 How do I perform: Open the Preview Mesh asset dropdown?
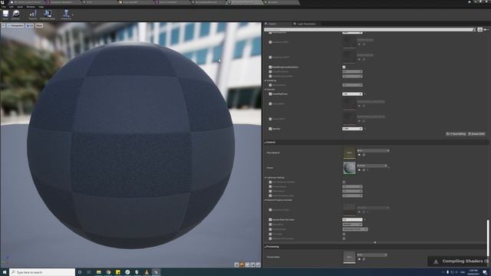tap(372, 255)
